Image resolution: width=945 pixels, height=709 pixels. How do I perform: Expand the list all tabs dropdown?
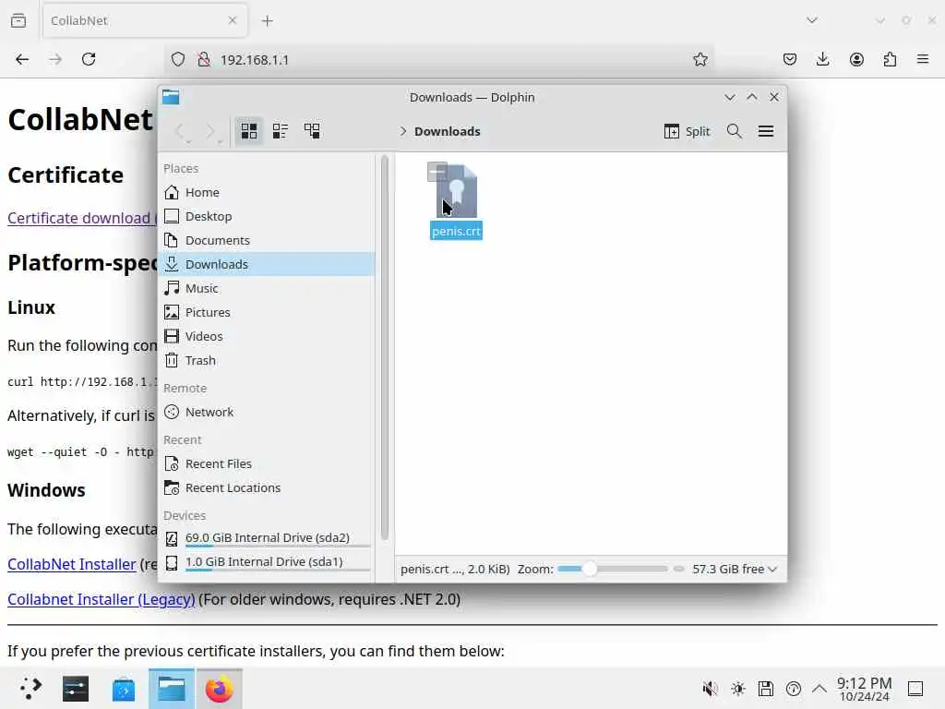pos(812,20)
